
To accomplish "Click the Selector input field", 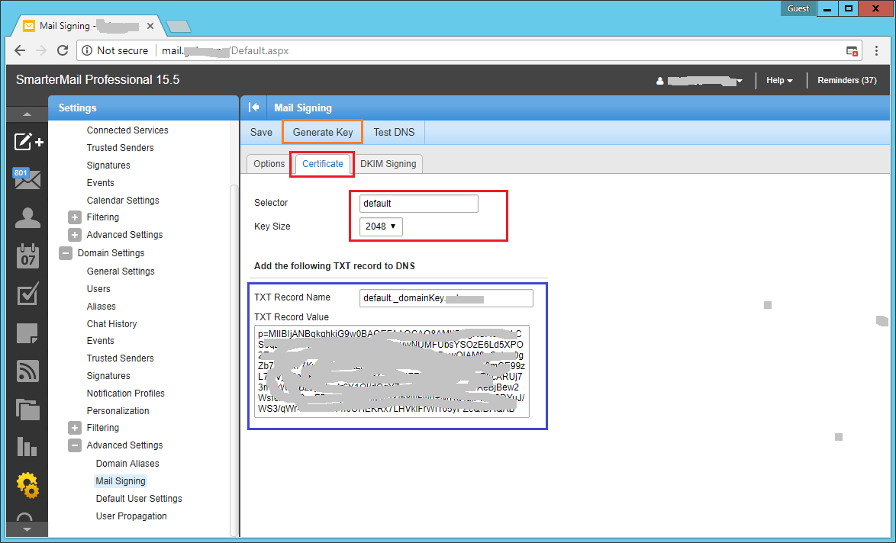I will click(418, 204).
